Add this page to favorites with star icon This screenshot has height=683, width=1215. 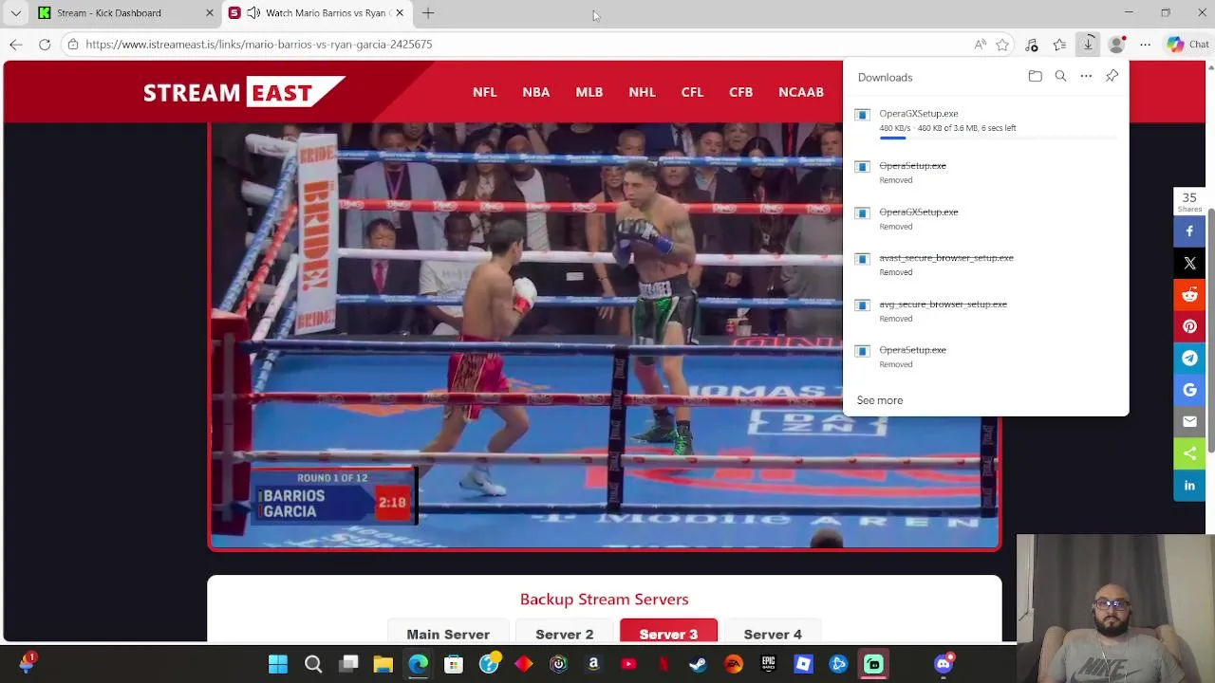pos(1002,45)
